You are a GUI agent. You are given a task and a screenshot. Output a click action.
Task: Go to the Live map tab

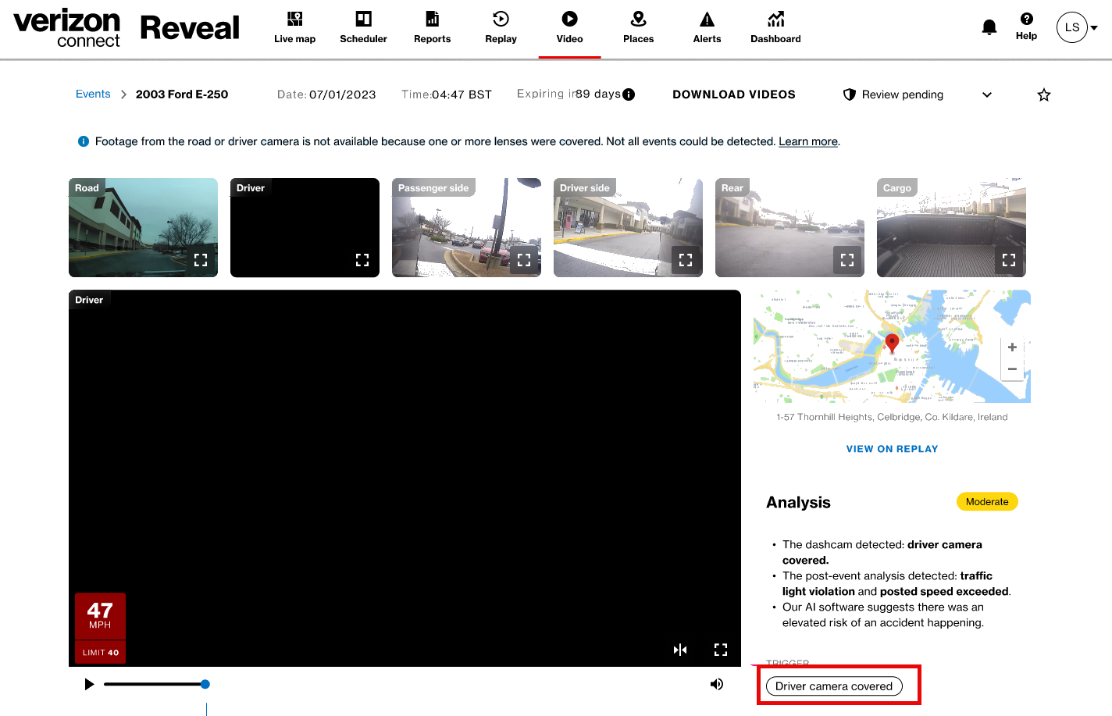294,28
